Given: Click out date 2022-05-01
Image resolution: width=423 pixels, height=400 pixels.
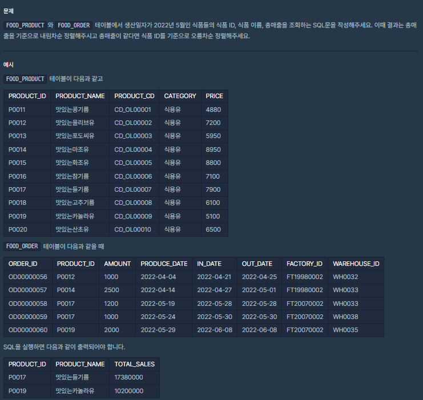Looking at the screenshot, I should tap(259, 290).
